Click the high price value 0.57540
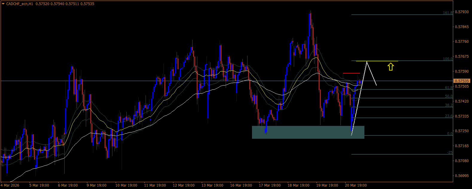This screenshot has height=189, width=472. (x=57, y=4)
